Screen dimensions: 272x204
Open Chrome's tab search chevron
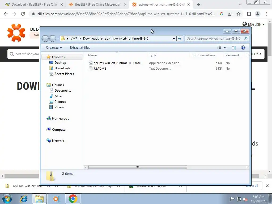240,5
